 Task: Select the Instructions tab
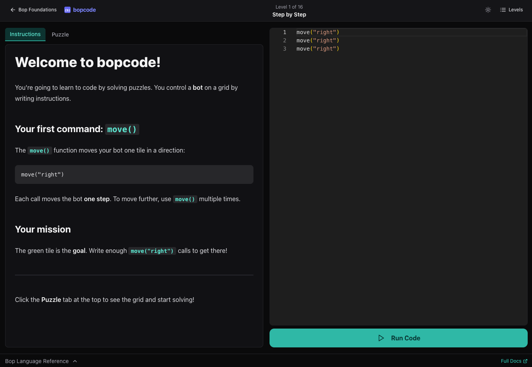[25, 34]
